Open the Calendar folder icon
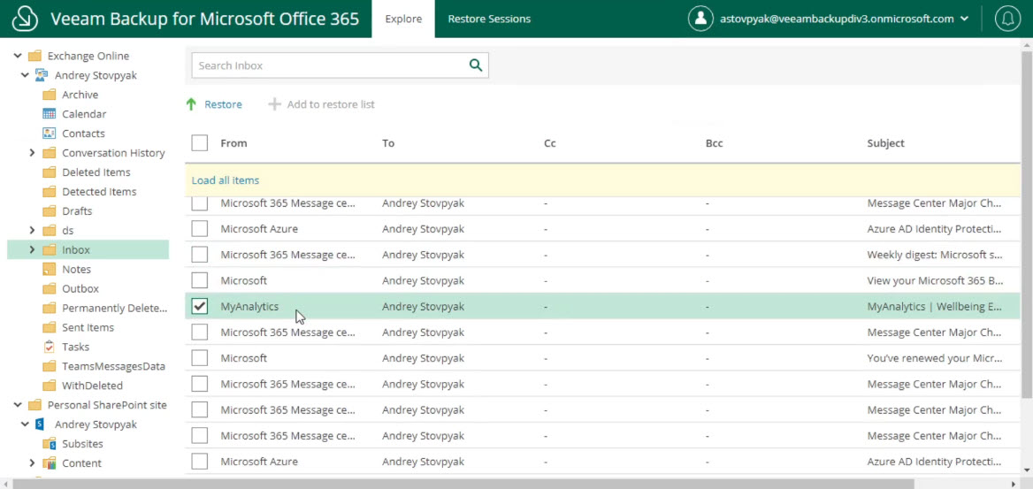This screenshot has width=1033, height=489. 49,114
